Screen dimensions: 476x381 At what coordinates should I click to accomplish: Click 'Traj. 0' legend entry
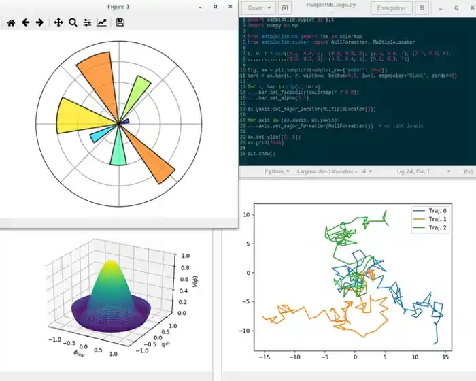point(430,211)
